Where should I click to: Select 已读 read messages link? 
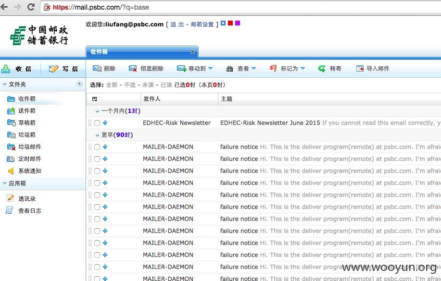click(166, 85)
